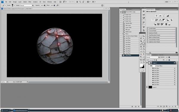Add an Exposure adjustment
The image size is (179, 112).
tap(167, 16)
